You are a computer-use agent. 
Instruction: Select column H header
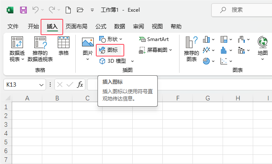point(238,98)
